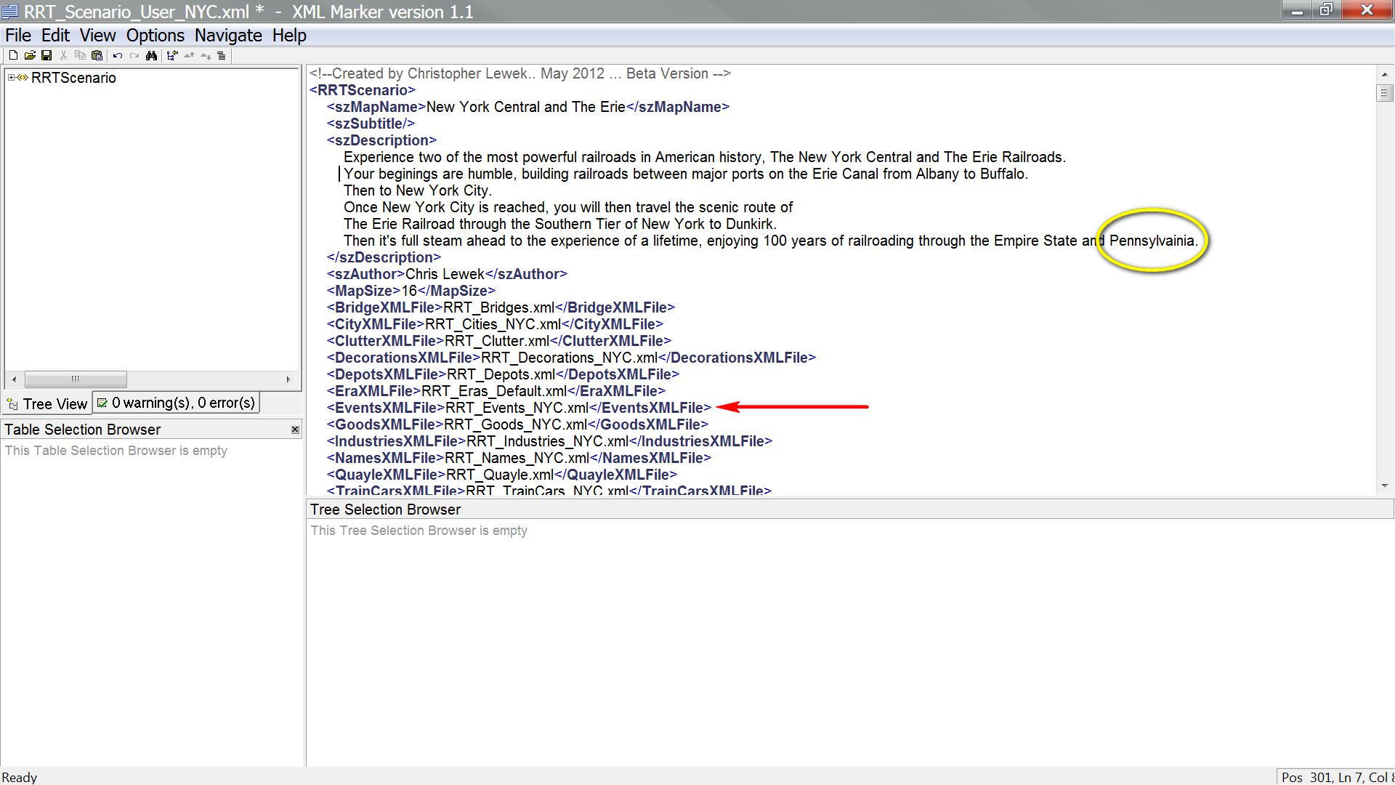Screen dimensions: 1395x785
Task: Click RRT_Names_NYC.xml file name
Action: (x=517, y=458)
